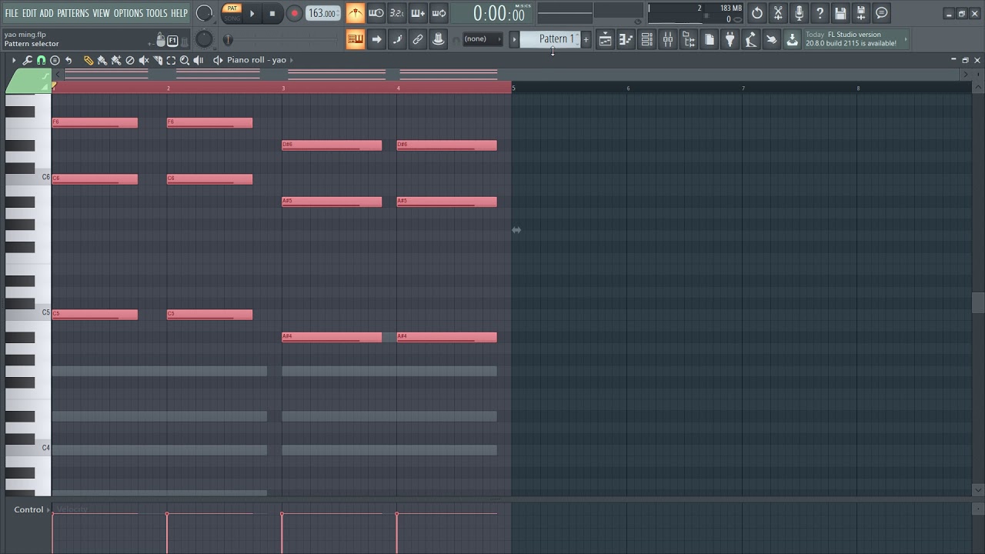
Task: Expand target channel arrow after 'yao'
Action: (x=292, y=60)
